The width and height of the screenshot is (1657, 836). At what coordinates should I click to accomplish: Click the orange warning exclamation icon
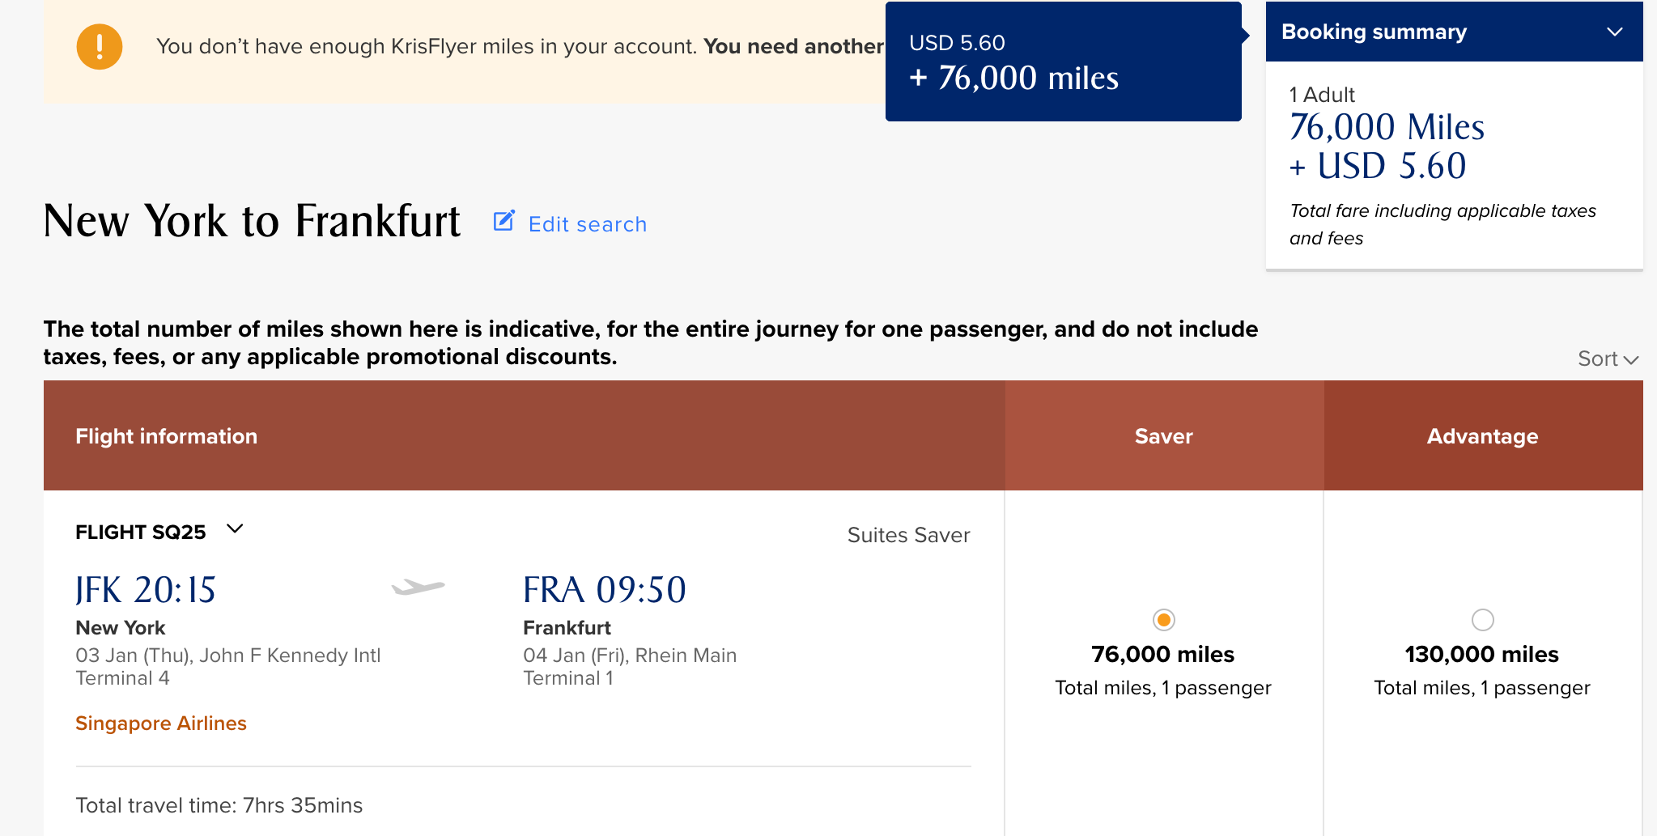pyautogui.click(x=100, y=46)
